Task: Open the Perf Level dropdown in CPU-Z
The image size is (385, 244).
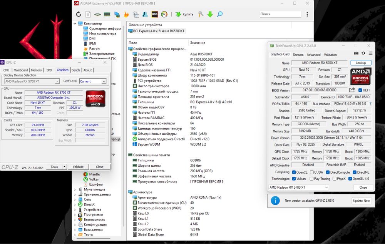Action: pos(104,81)
